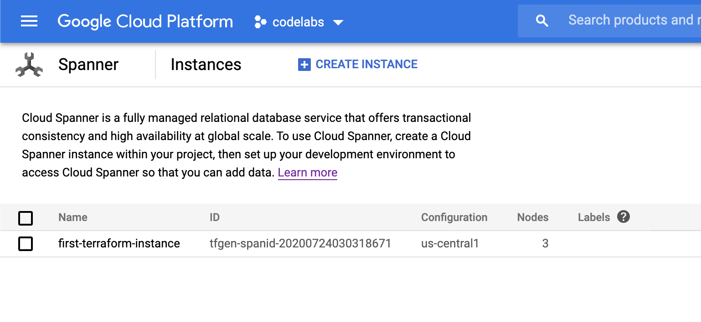Open the Labels help question mark
701x322 pixels.
pos(623,217)
